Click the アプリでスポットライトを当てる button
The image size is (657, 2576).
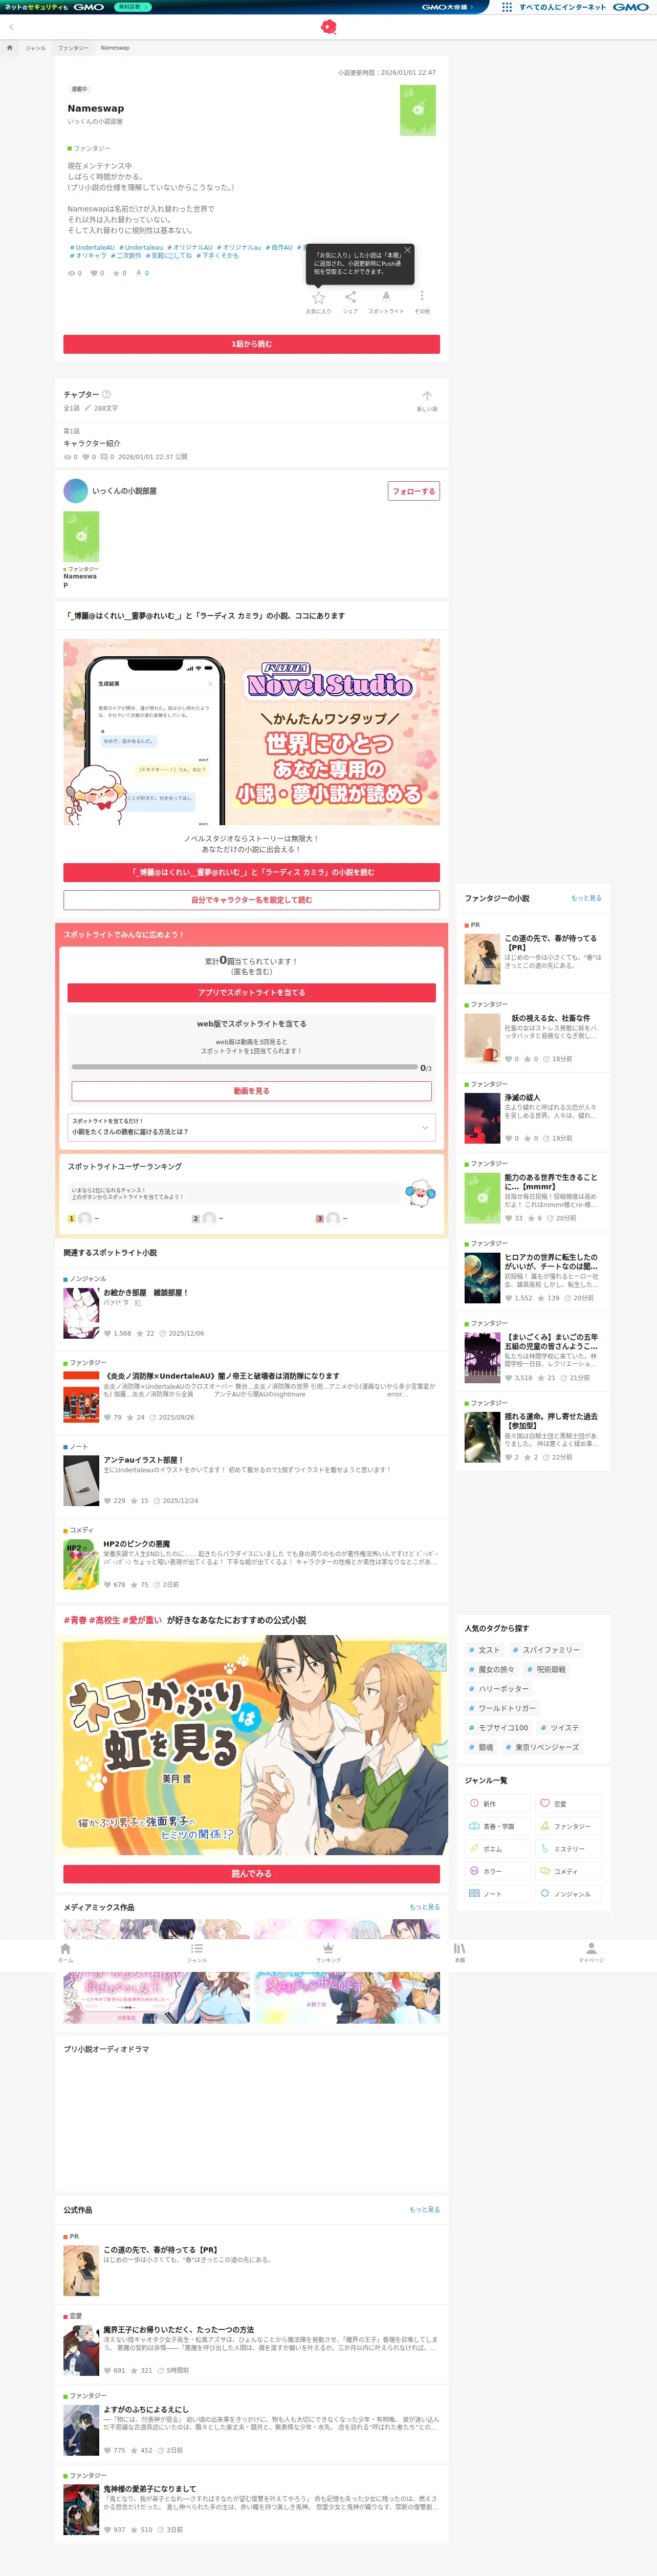tap(251, 993)
